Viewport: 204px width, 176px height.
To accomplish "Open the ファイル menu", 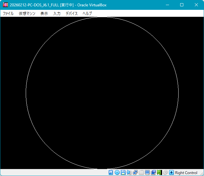I will 8,14.
